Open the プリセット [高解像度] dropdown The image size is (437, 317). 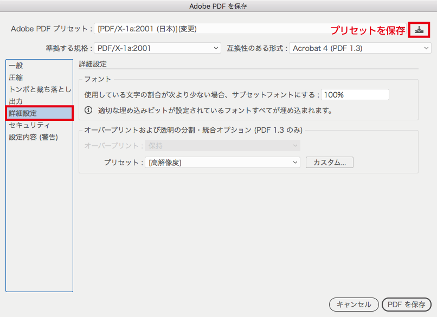pos(222,163)
